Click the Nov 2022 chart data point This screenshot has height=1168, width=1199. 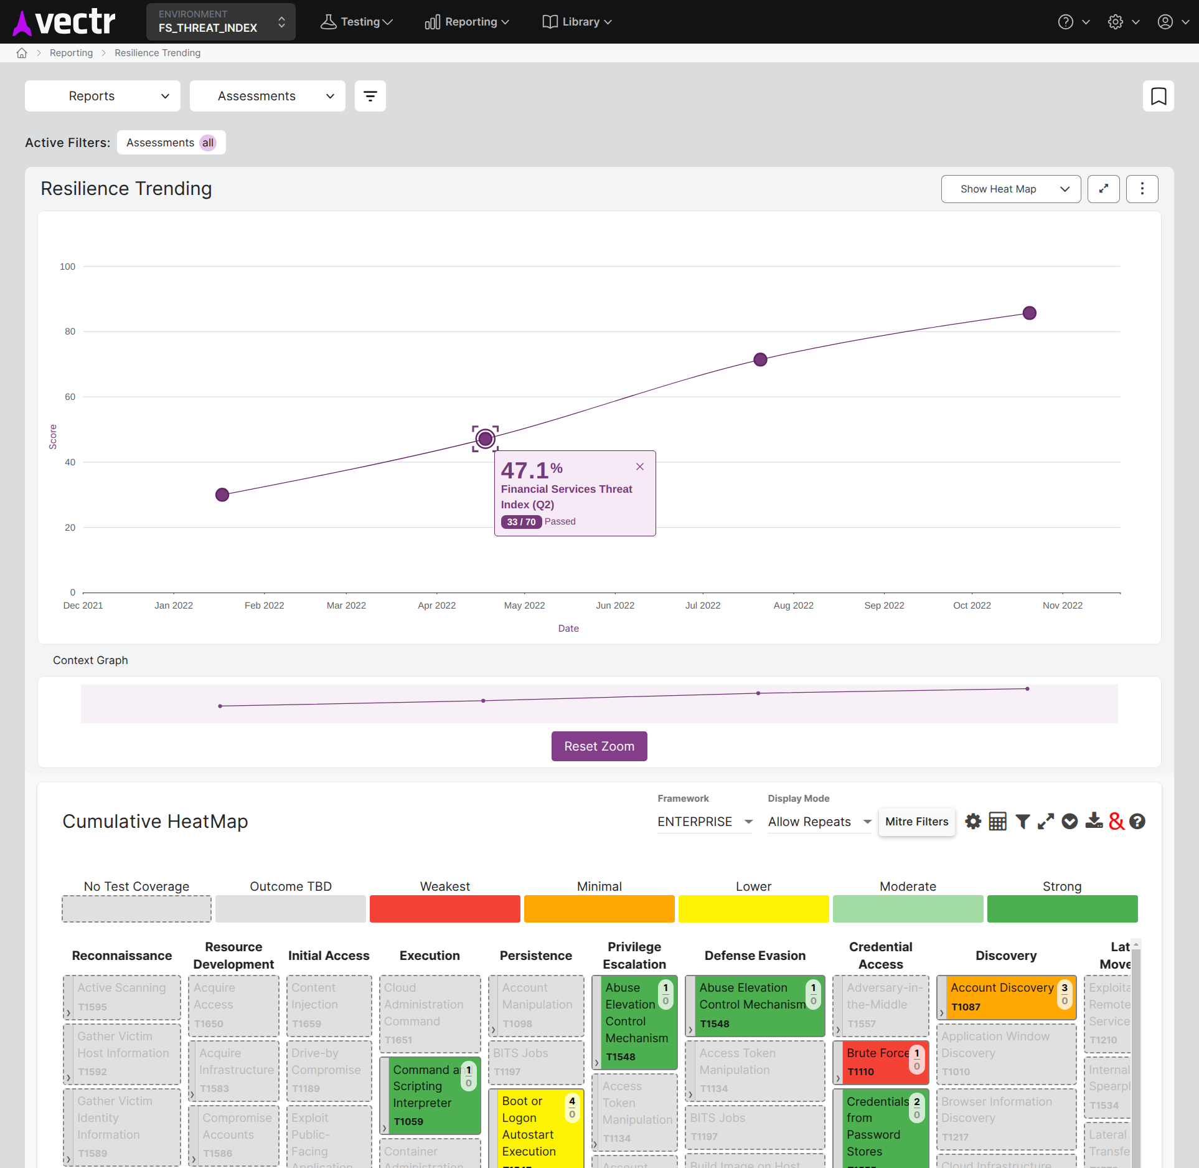(1030, 313)
